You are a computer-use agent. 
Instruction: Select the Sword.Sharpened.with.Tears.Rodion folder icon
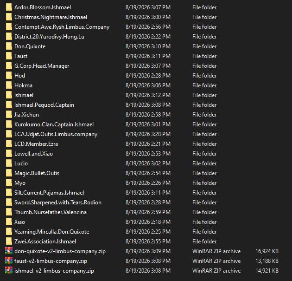tap(9, 202)
